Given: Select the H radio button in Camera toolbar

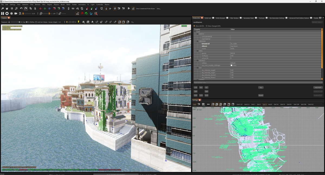Looking at the screenshot, I should click(x=73, y=22).
